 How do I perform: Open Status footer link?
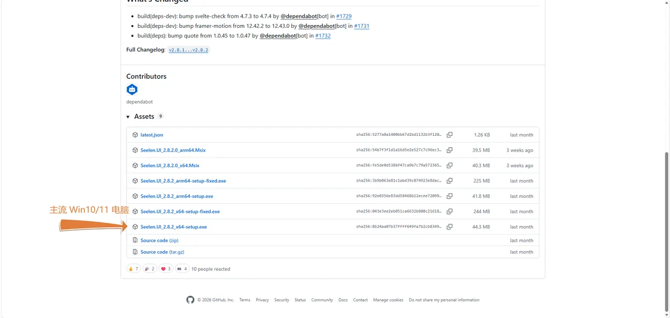(x=300, y=300)
